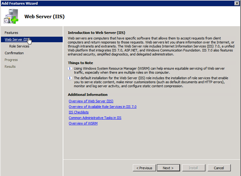Go to the Confirmation step
Viewport: 241px width, 176px height.
coord(14,53)
